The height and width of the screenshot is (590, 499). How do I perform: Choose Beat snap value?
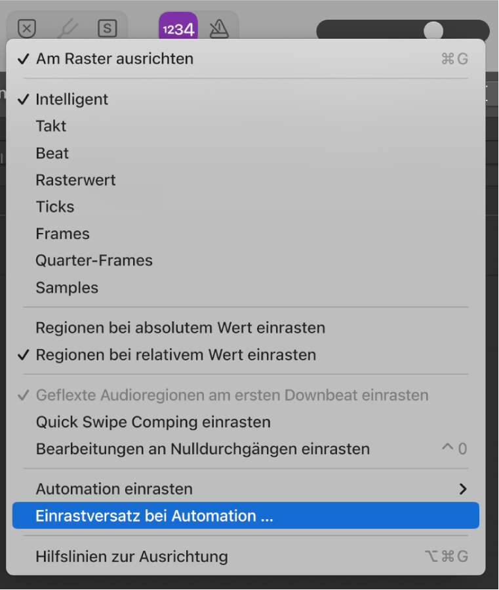[52, 153]
